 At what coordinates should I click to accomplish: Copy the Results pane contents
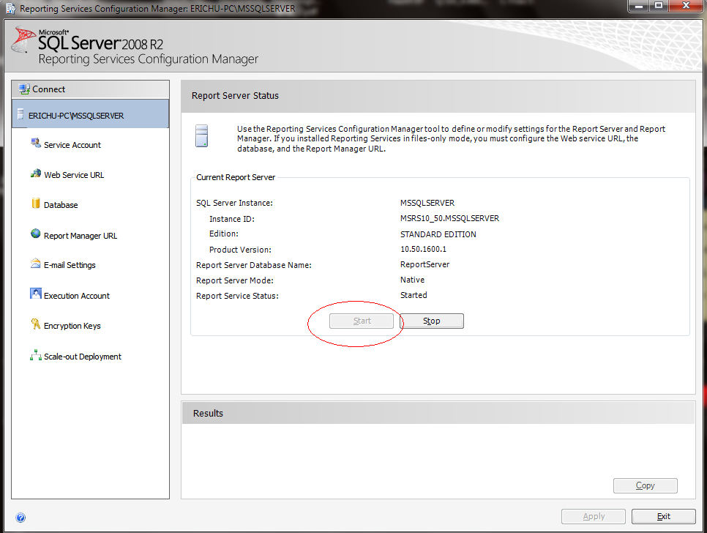(x=646, y=485)
